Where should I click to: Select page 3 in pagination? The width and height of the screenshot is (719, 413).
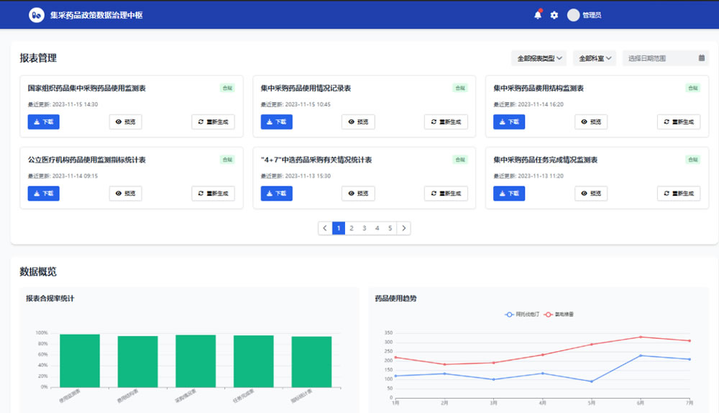click(x=364, y=228)
